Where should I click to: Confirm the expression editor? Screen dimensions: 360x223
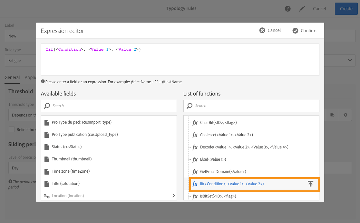point(304,31)
